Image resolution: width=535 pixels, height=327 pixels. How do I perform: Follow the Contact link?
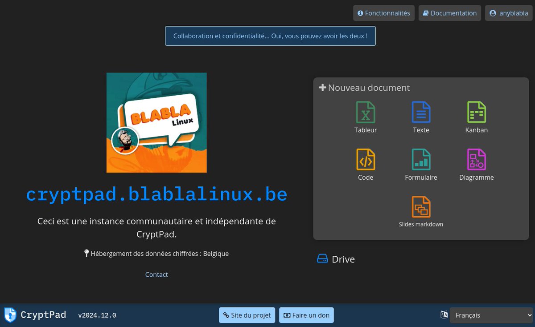click(156, 275)
